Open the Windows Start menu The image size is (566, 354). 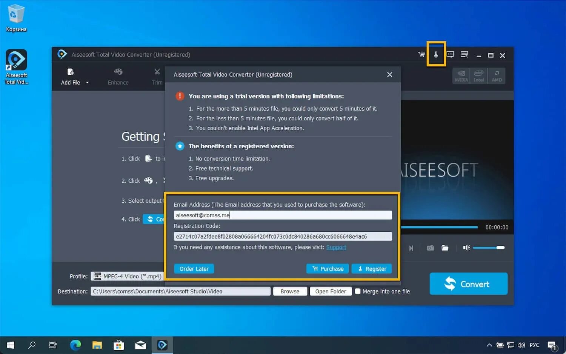tap(11, 345)
